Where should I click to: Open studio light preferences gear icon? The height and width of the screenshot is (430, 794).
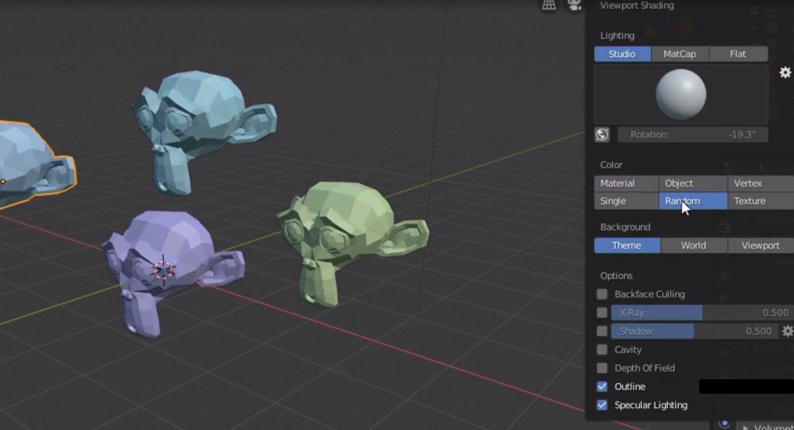coord(785,73)
